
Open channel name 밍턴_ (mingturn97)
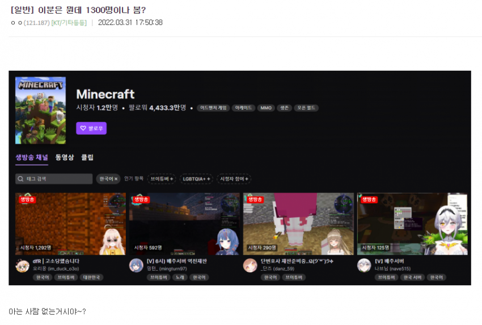[x=167, y=268]
